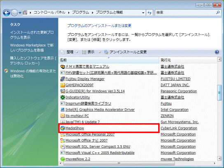Select the Microsoft SQL Server Compact 3.5 ENU icon

point(63,147)
